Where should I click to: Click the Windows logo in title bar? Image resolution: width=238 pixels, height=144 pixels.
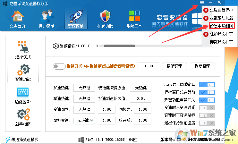pyautogui.click(x=5, y=3)
